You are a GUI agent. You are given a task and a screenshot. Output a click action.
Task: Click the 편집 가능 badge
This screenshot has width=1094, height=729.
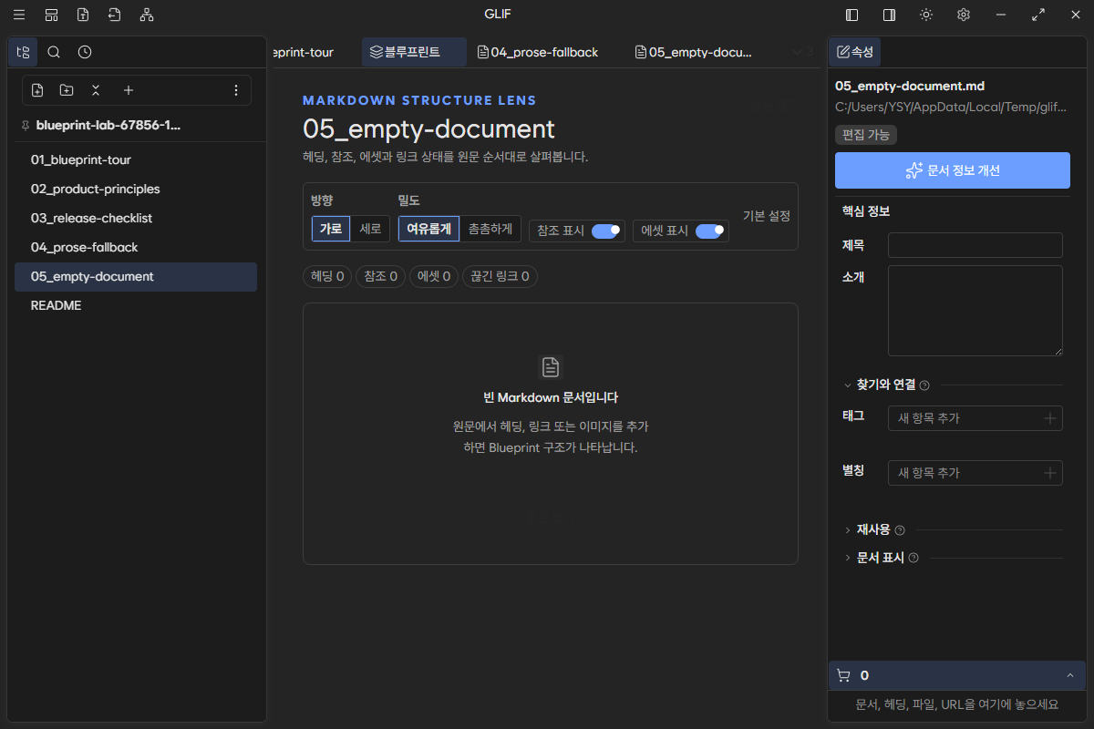866,135
